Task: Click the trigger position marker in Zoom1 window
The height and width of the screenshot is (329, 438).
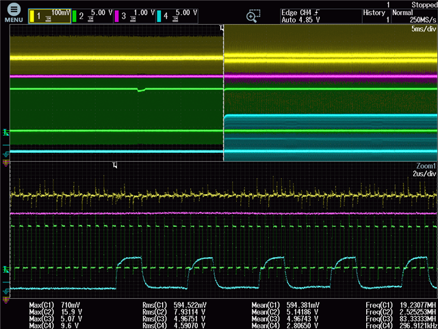Action: pos(115,165)
